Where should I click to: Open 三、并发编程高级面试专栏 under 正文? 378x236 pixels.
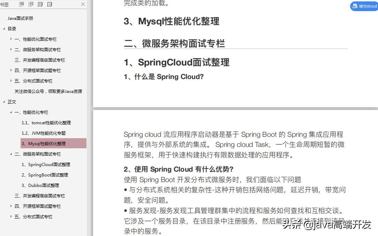click(x=39, y=196)
